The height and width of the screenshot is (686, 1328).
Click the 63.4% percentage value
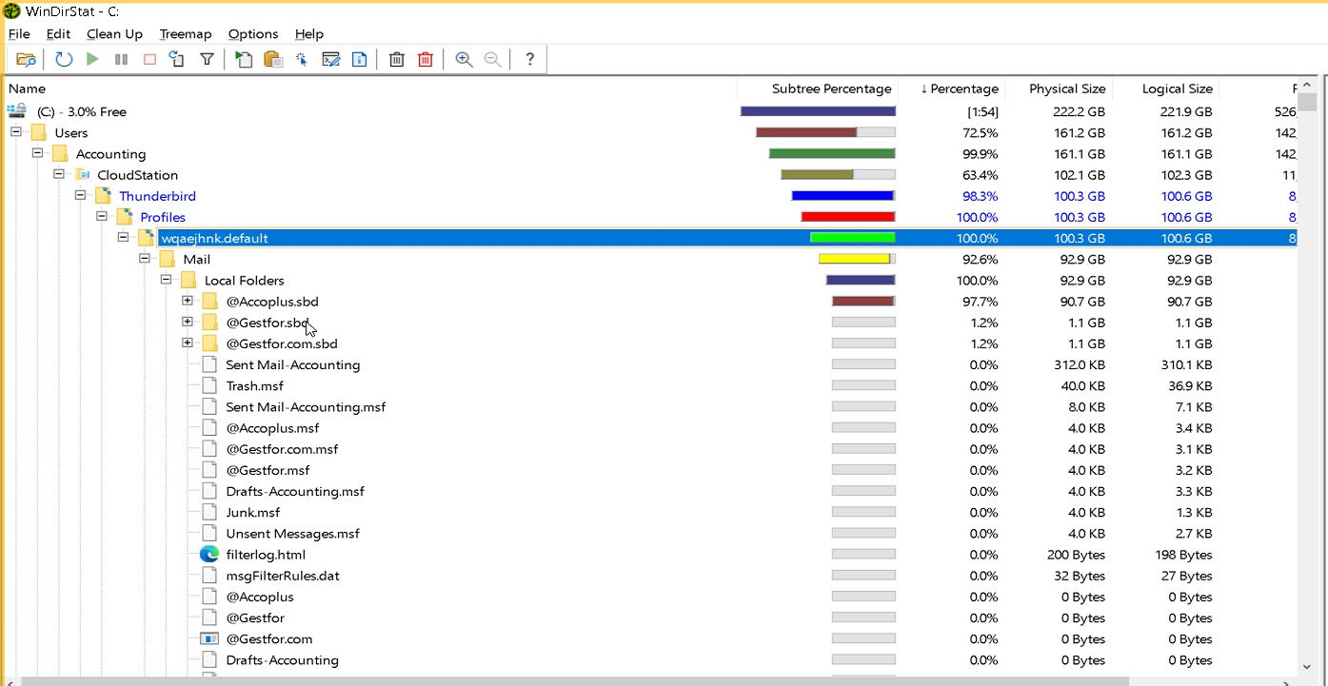(x=980, y=175)
